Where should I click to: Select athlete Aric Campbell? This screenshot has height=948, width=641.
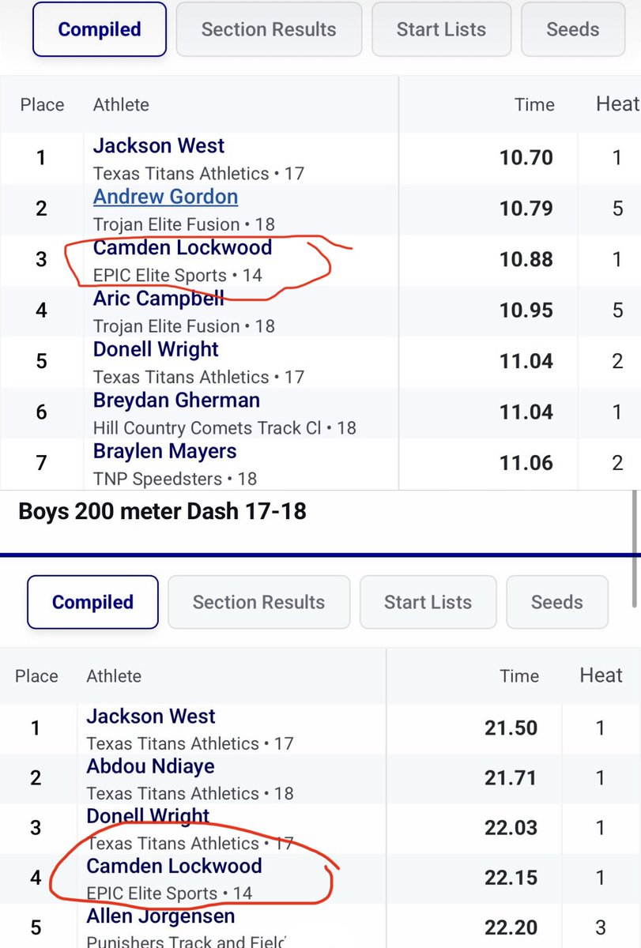pyautogui.click(x=159, y=299)
